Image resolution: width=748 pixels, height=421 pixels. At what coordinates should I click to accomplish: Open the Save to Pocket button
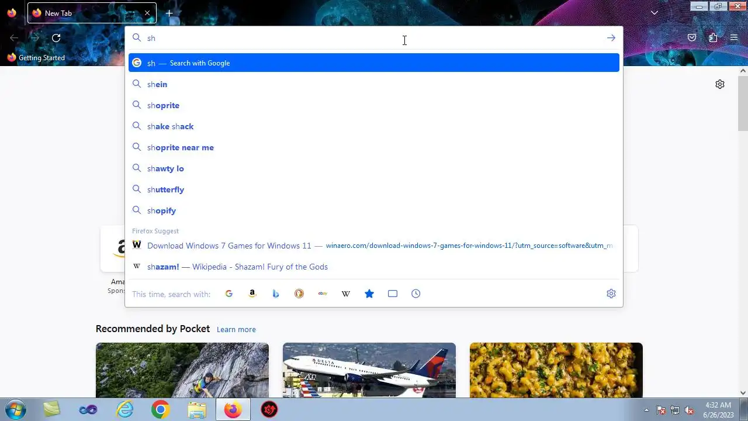(692, 38)
